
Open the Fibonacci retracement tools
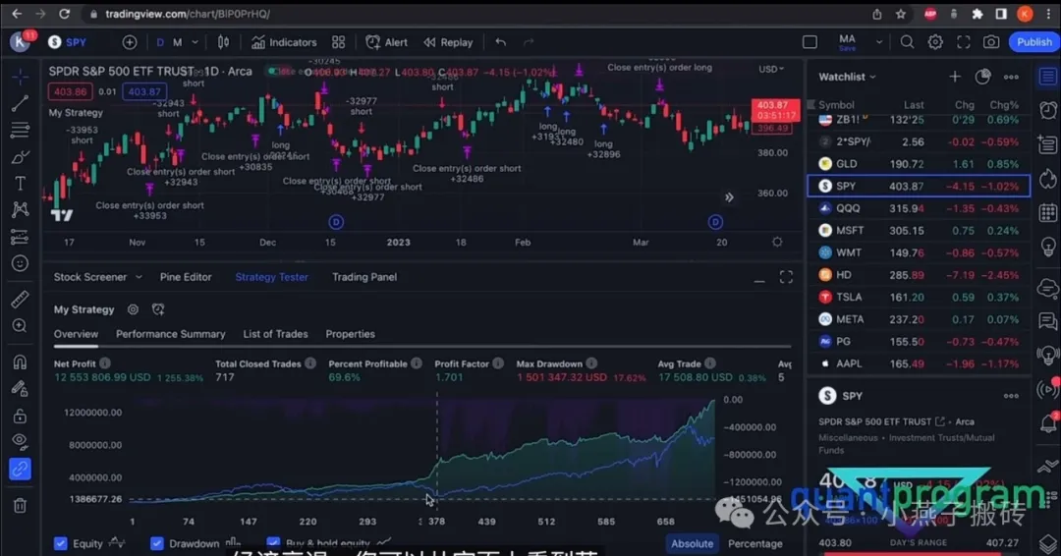(20, 130)
